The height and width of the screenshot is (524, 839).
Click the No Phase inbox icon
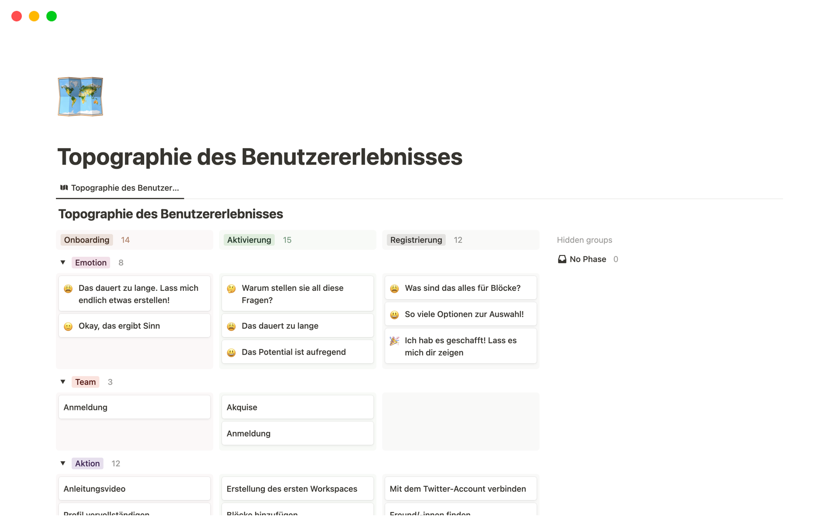tap(562, 259)
